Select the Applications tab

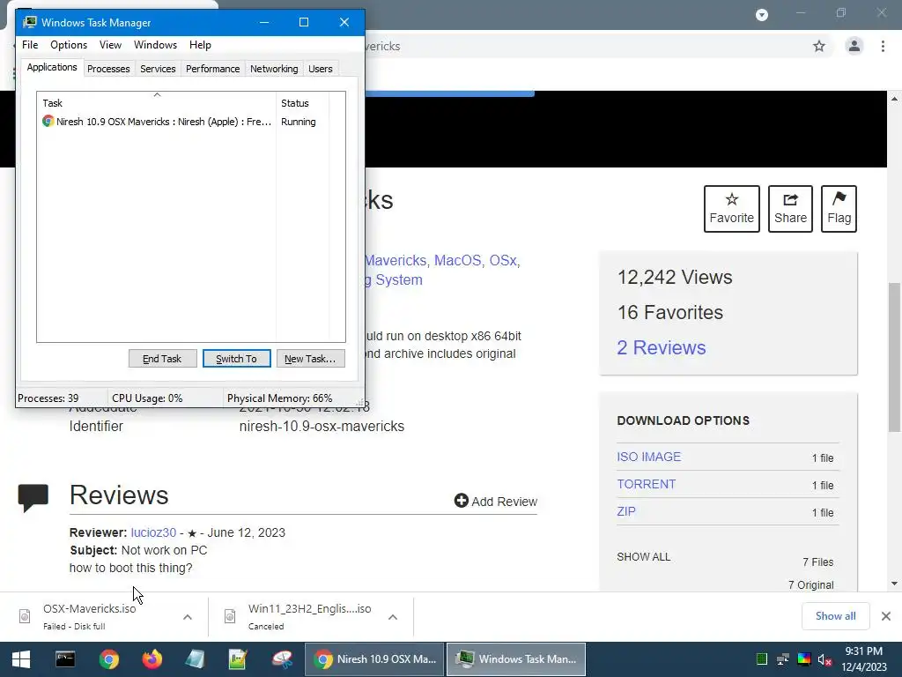click(x=52, y=67)
